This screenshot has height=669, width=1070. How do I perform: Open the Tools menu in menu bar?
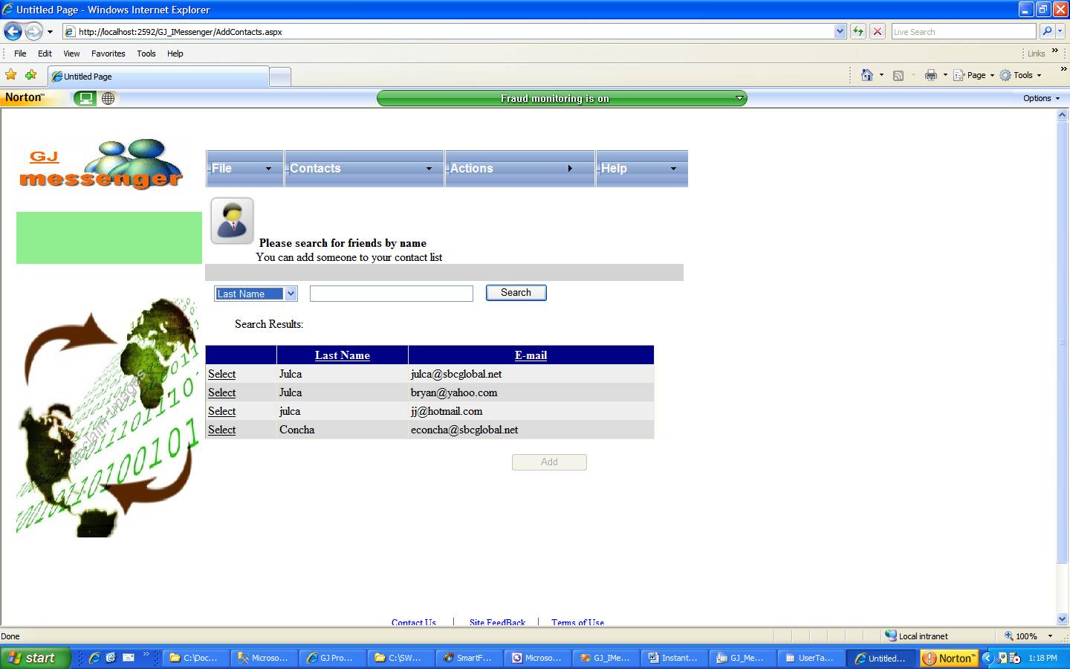pyautogui.click(x=146, y=54)
